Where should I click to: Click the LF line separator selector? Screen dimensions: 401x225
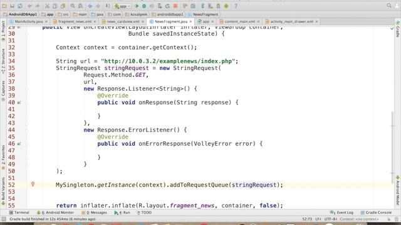(x=318, y=219)
